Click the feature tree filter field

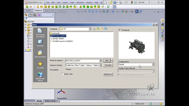(x=39, y=18)
